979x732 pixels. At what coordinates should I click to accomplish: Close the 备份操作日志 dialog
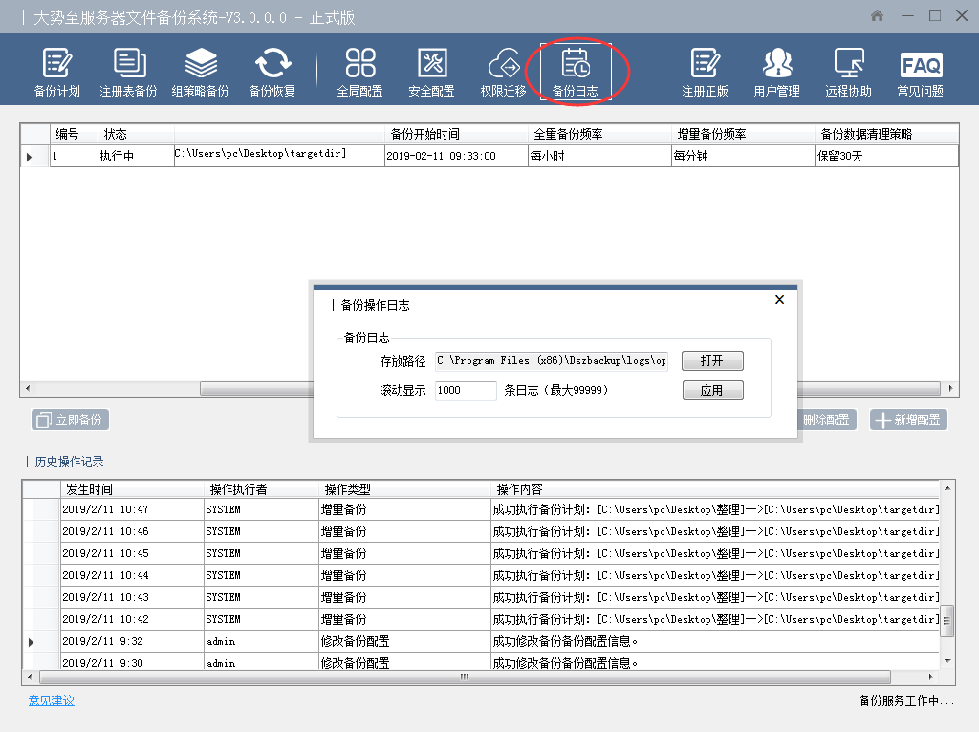pyautogui.click(x=779, y=300)
